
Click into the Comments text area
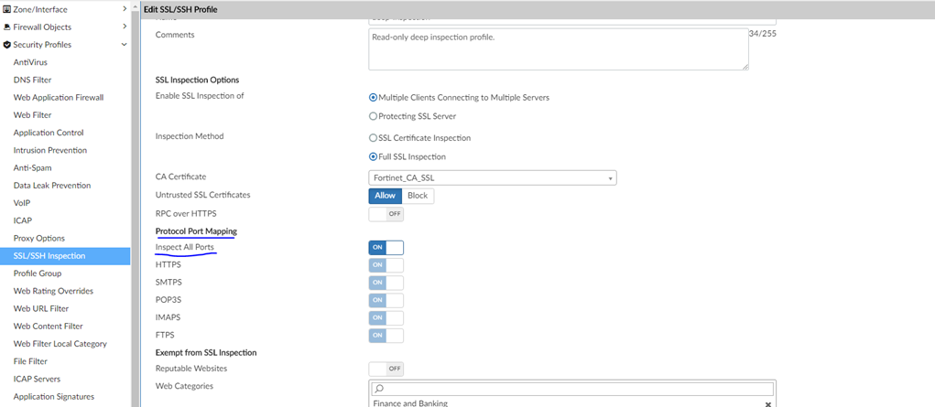[x=558, y=48]
